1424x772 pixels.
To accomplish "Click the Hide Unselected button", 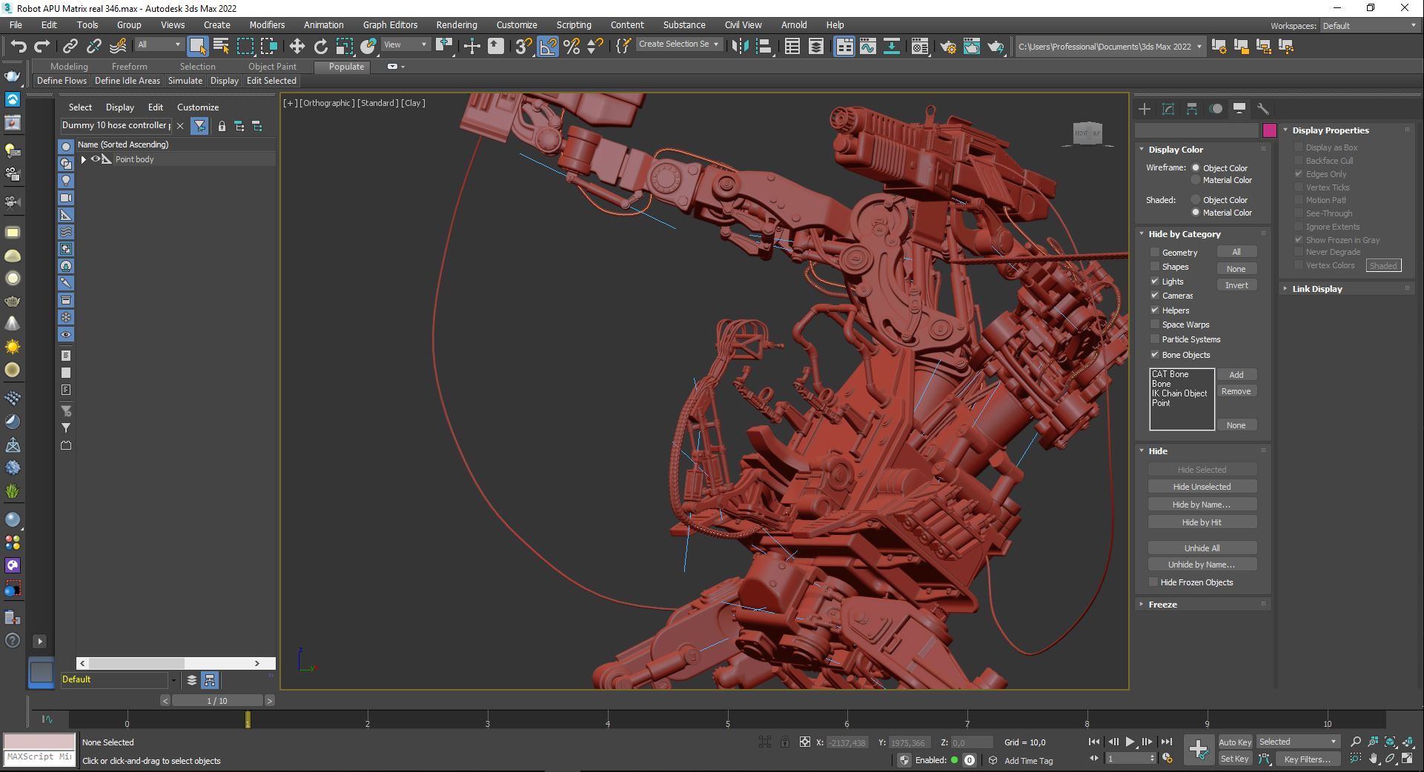I will (x=1202, y=487).
